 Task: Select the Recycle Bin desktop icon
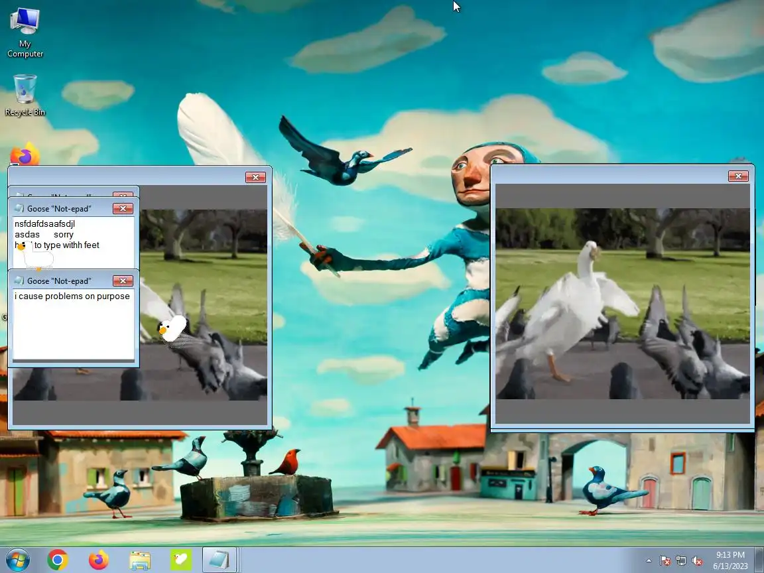pyautogui.click(x=25, y=95)
